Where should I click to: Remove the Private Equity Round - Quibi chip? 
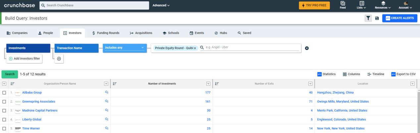tap(195, 48)
